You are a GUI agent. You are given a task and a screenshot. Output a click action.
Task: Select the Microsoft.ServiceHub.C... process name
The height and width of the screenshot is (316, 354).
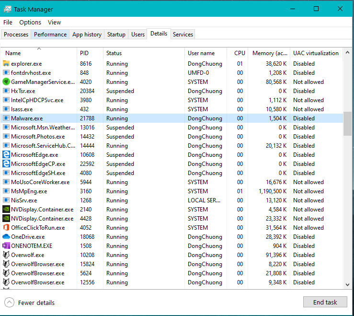click(43, 146)
